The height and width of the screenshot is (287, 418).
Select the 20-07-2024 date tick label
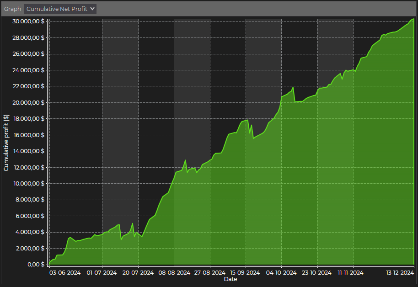click(x=138, y=273)
